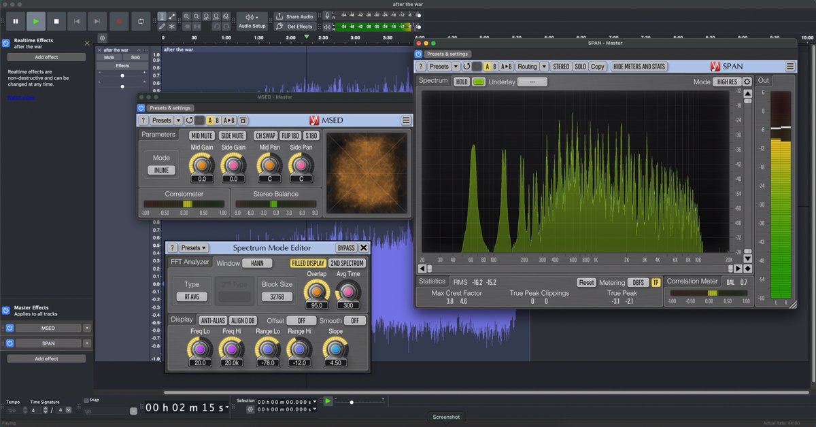Open SPAN Presets & settings menu
The image size is (816, 427).
coord(447,54)
